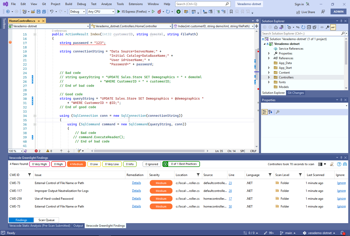Open the HomeController class navigation dropdown
The height and width of the screenshot is (236, 350).
click(131, 26)
